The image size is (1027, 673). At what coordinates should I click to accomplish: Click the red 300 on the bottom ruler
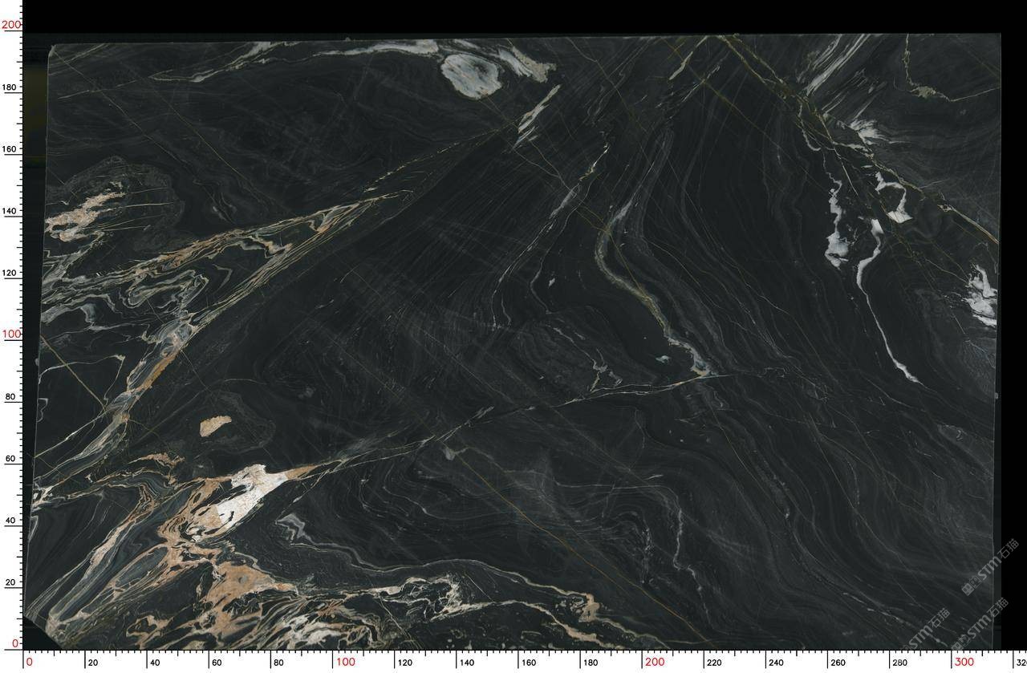(963, 662)
